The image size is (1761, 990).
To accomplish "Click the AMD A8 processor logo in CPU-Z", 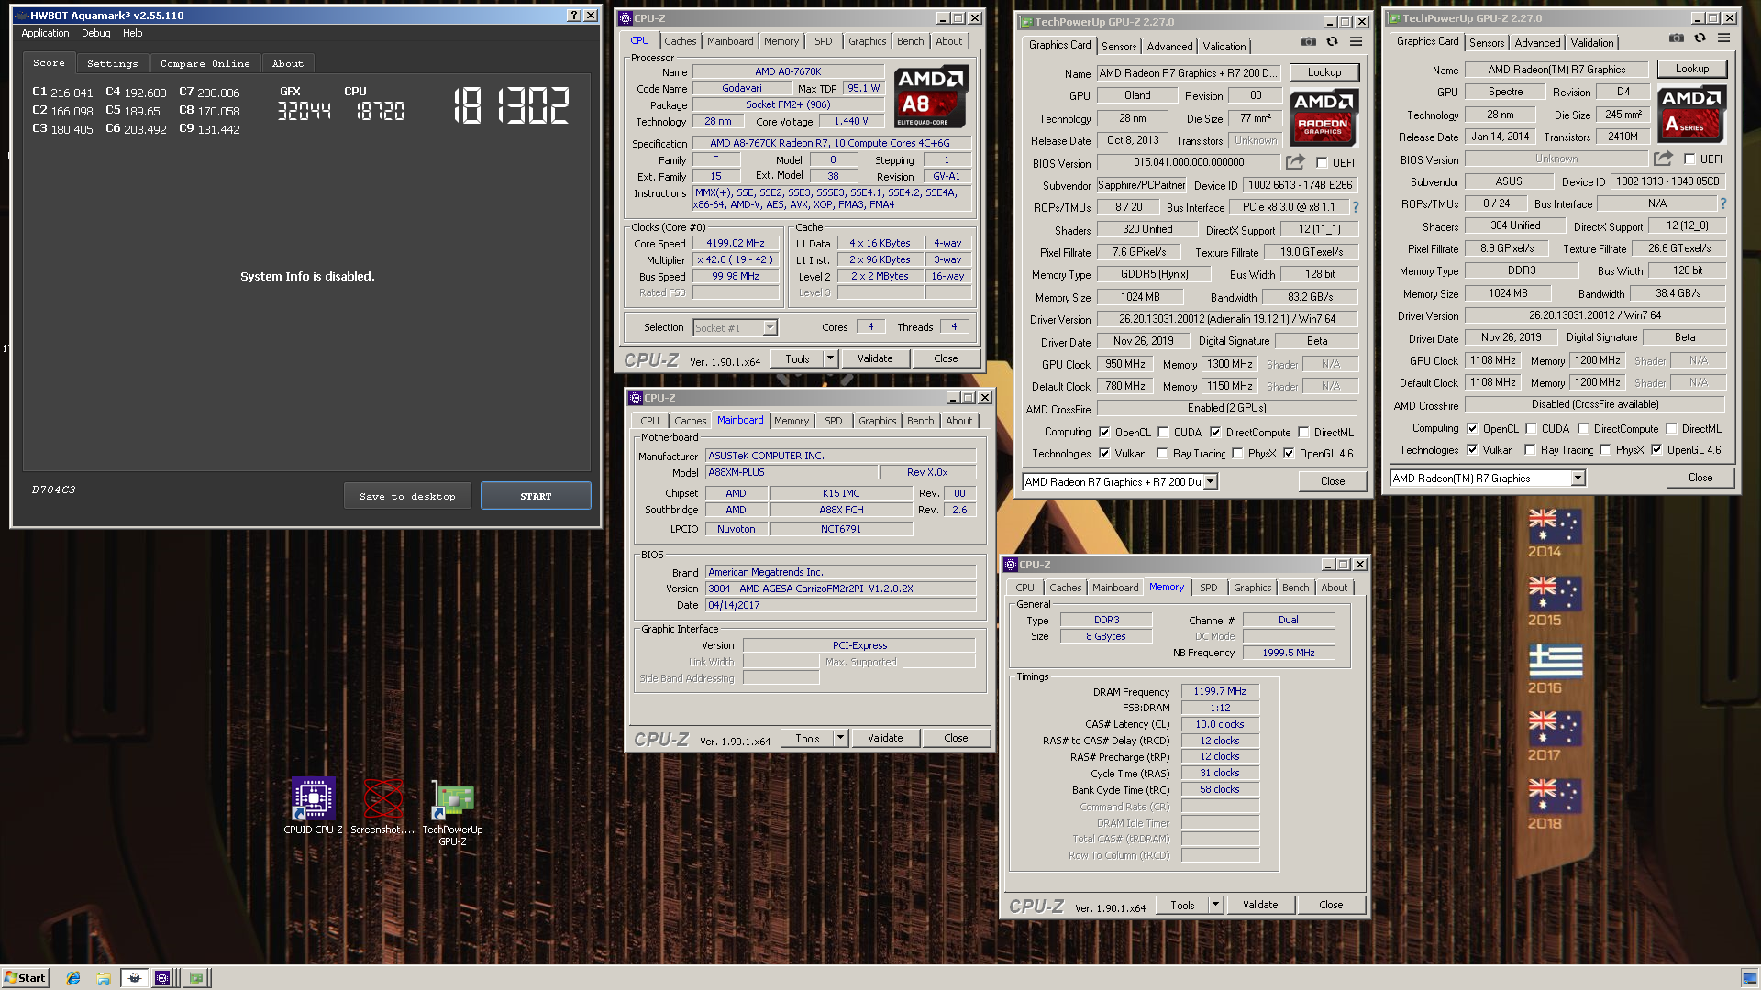I will click(931, 97).
